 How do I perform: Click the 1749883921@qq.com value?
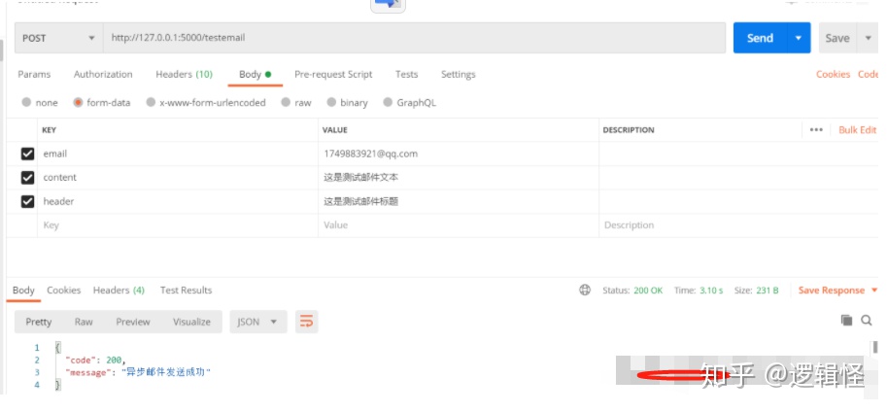370,154
